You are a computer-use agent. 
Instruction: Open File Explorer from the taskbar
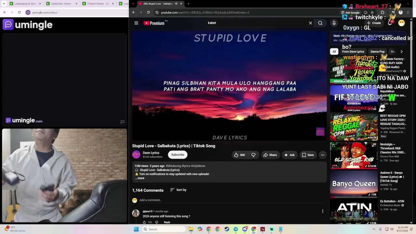191,229
